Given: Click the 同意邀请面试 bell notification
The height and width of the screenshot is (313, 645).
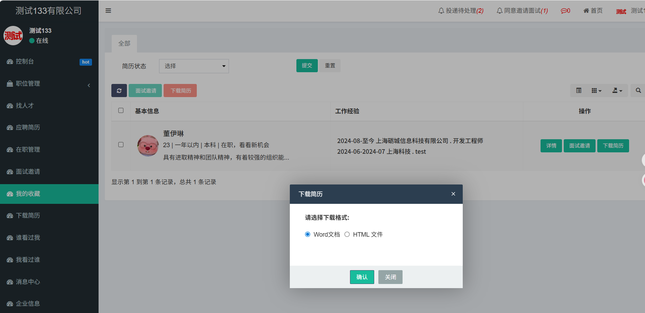Looking at the screenshot, I should 522,11.
